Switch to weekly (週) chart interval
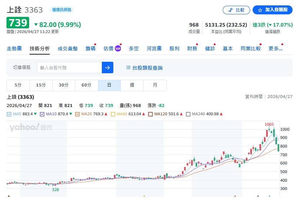 point(132,85)
